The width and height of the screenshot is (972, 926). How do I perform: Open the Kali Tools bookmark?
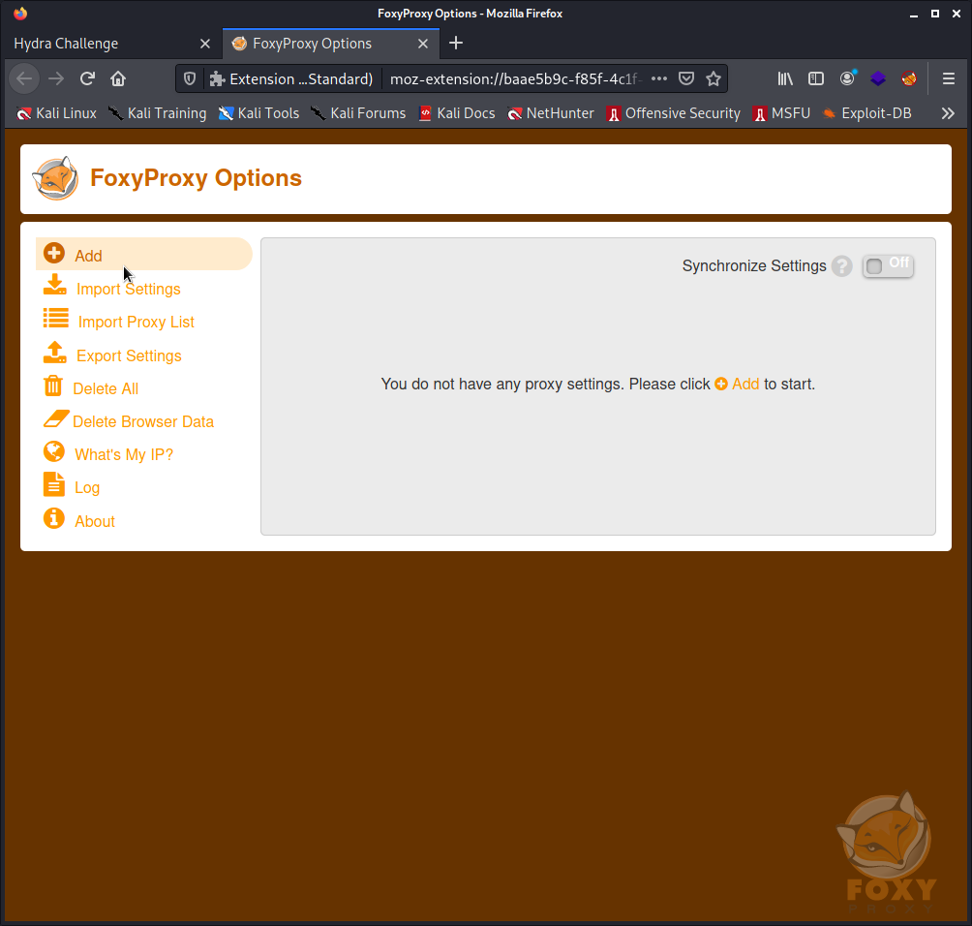(259, 113)
